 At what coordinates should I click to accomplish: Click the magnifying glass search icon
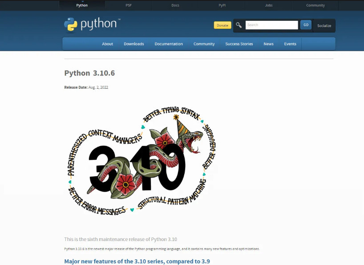point(239,25)
